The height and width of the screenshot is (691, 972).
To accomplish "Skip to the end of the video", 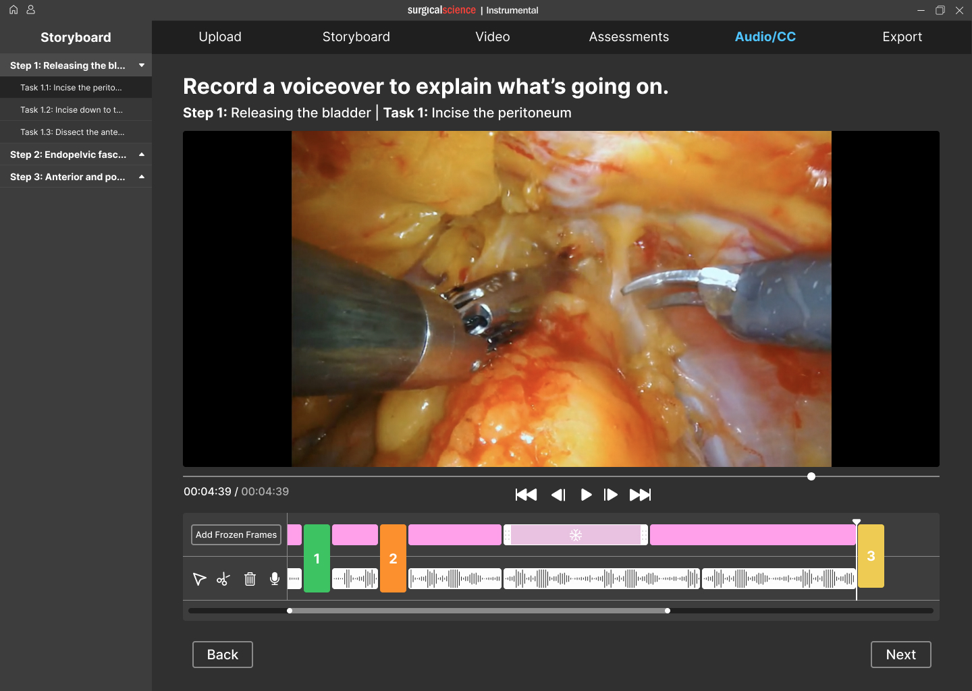I will click(x=640, y=495).
